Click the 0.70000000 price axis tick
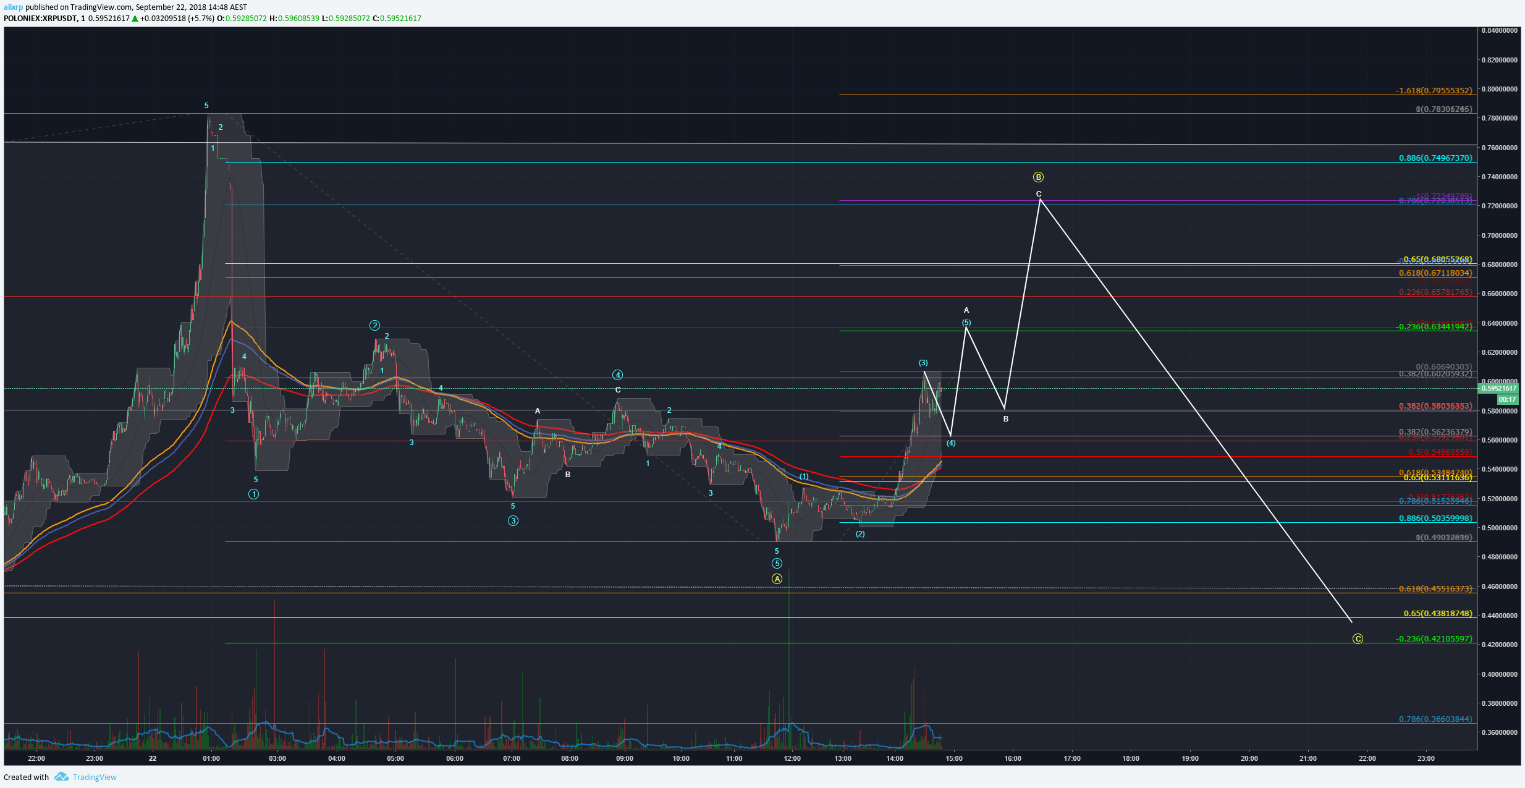Viewport: 1525px width, 788px height. point(1499,235)
